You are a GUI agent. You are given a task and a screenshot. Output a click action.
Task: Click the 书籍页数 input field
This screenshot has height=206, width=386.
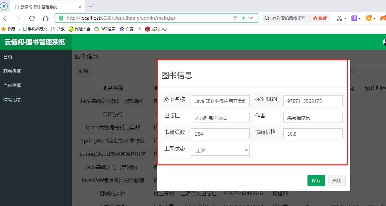click(x=220, y=134)
